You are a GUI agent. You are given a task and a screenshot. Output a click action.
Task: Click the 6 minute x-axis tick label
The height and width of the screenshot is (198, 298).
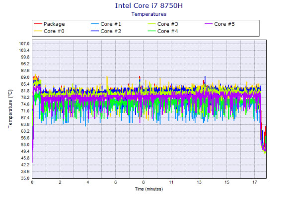pos(116,182)
